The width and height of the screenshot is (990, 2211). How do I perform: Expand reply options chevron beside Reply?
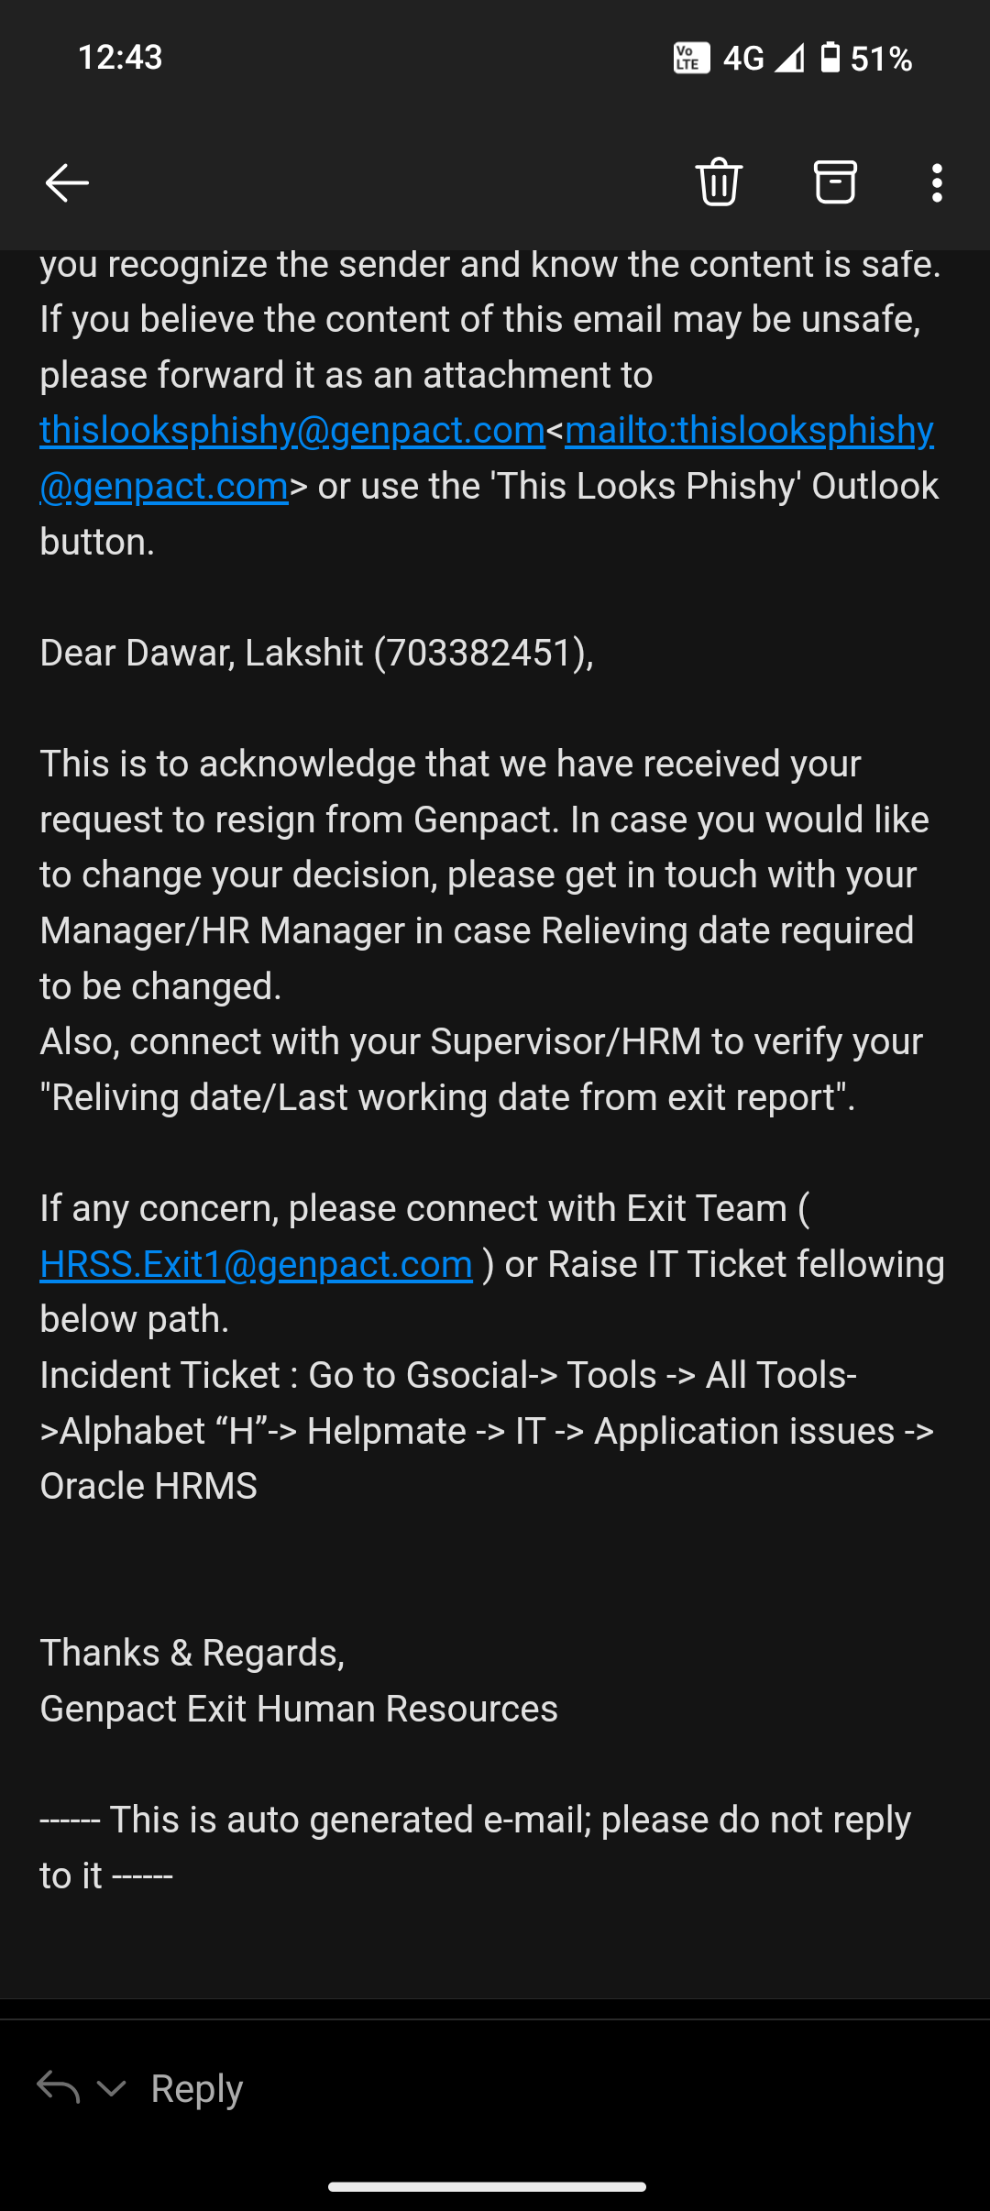coord(112,2089)
